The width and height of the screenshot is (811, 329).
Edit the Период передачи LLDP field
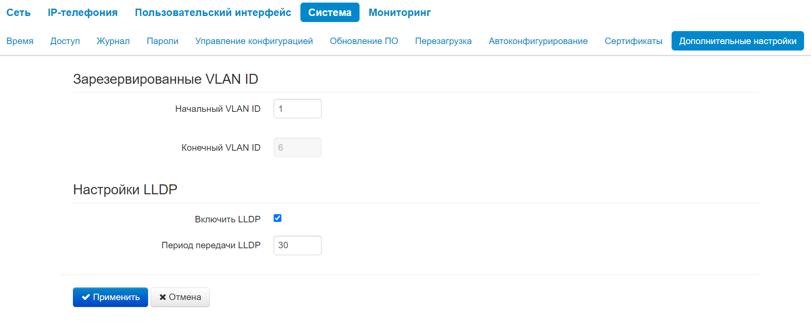point(297,245)
